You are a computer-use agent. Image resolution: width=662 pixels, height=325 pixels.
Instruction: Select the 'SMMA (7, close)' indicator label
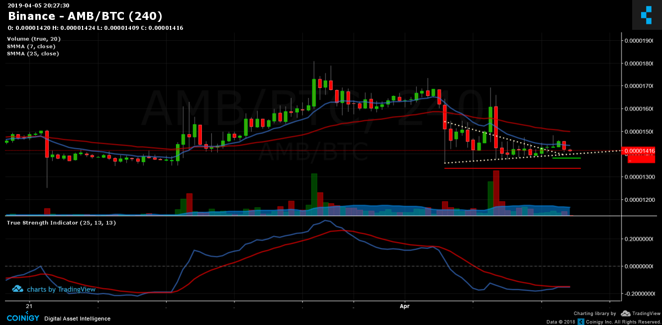pyautogui.click(x=31, y=46)
